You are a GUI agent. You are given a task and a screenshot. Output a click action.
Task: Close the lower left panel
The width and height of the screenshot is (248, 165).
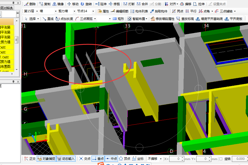coord(18,82)
